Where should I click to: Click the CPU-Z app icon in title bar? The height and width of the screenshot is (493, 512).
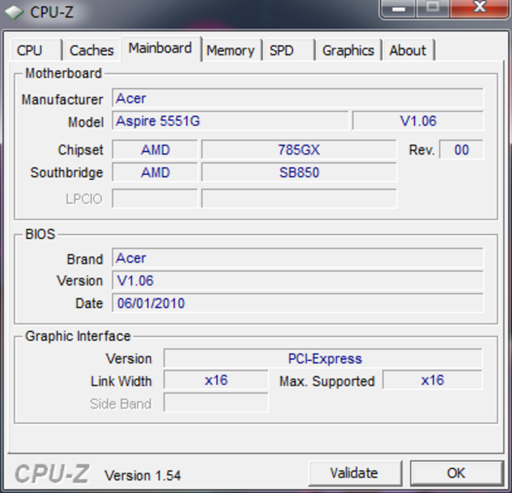14,12
